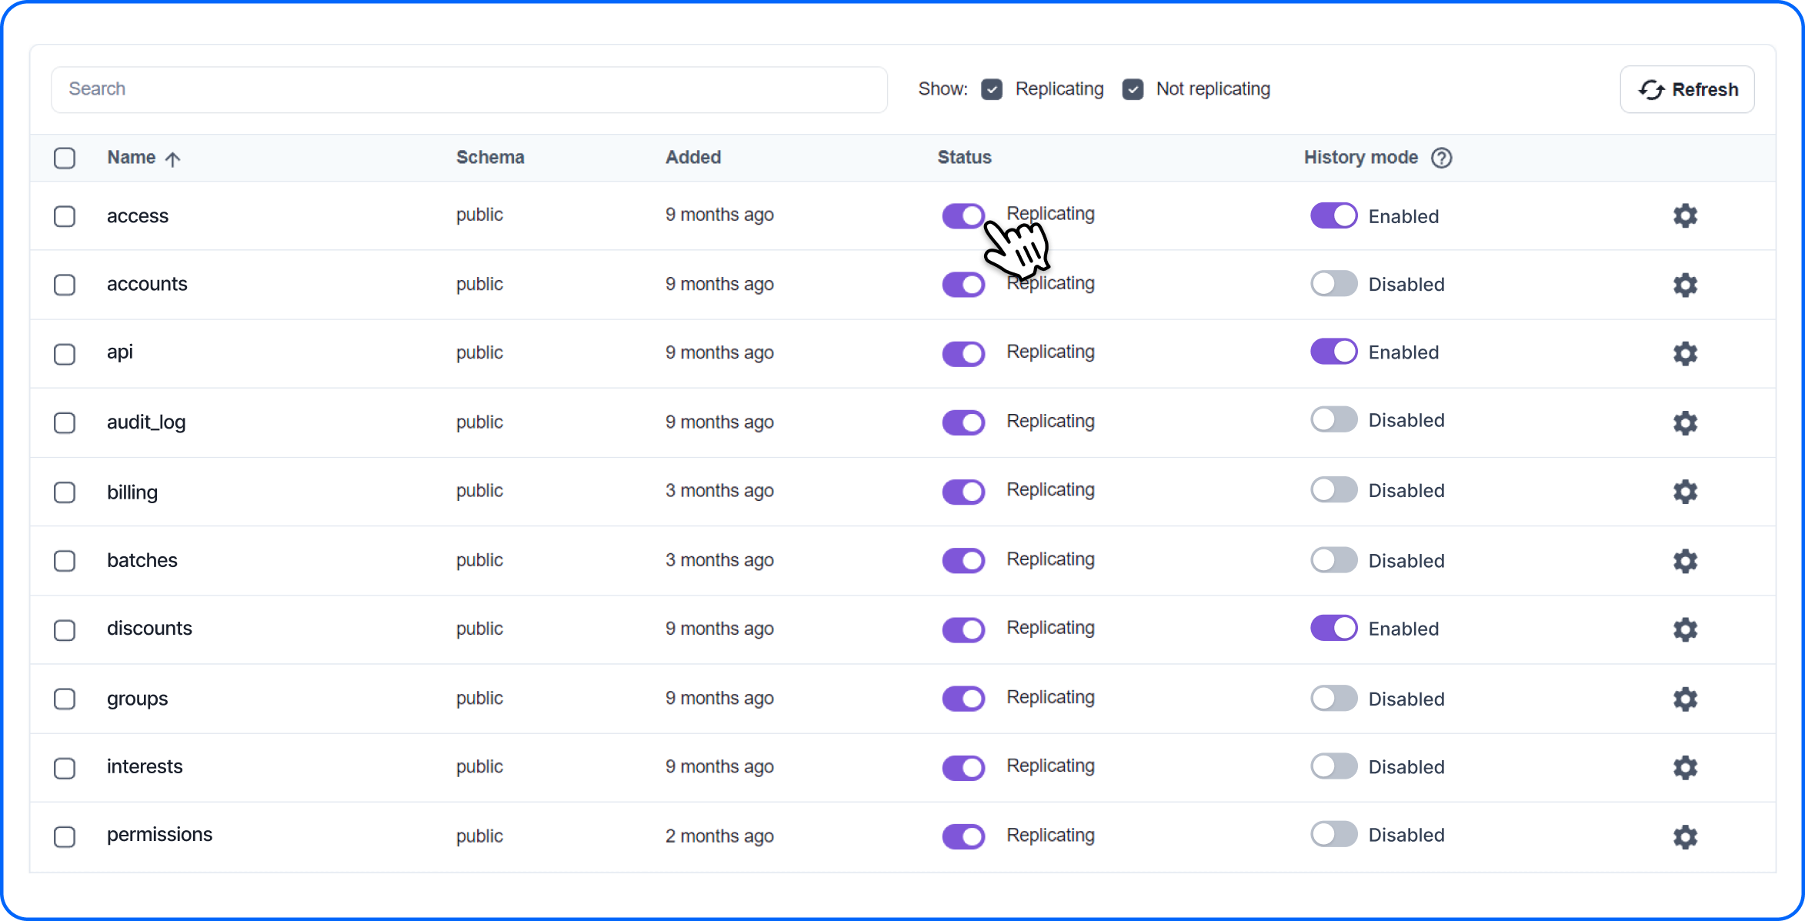Open settings gear for the interests table

click(1685, 767)
